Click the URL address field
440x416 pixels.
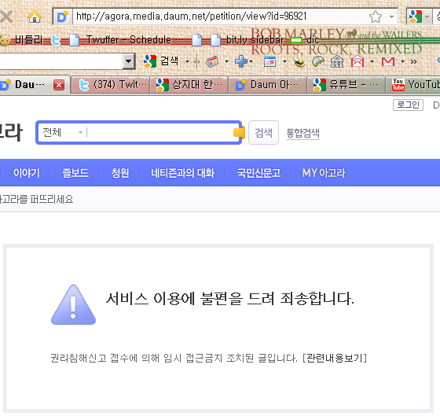point(219,17)
